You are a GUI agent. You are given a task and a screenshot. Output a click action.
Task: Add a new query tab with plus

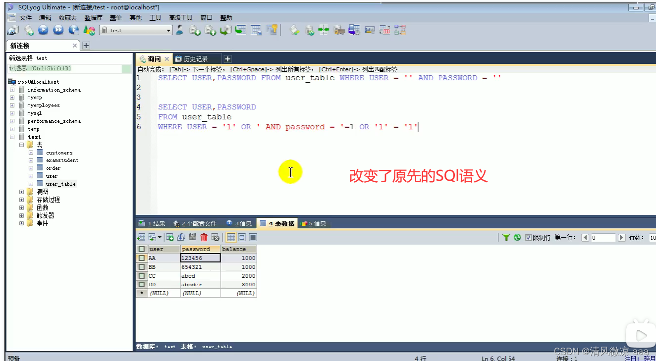227,58
